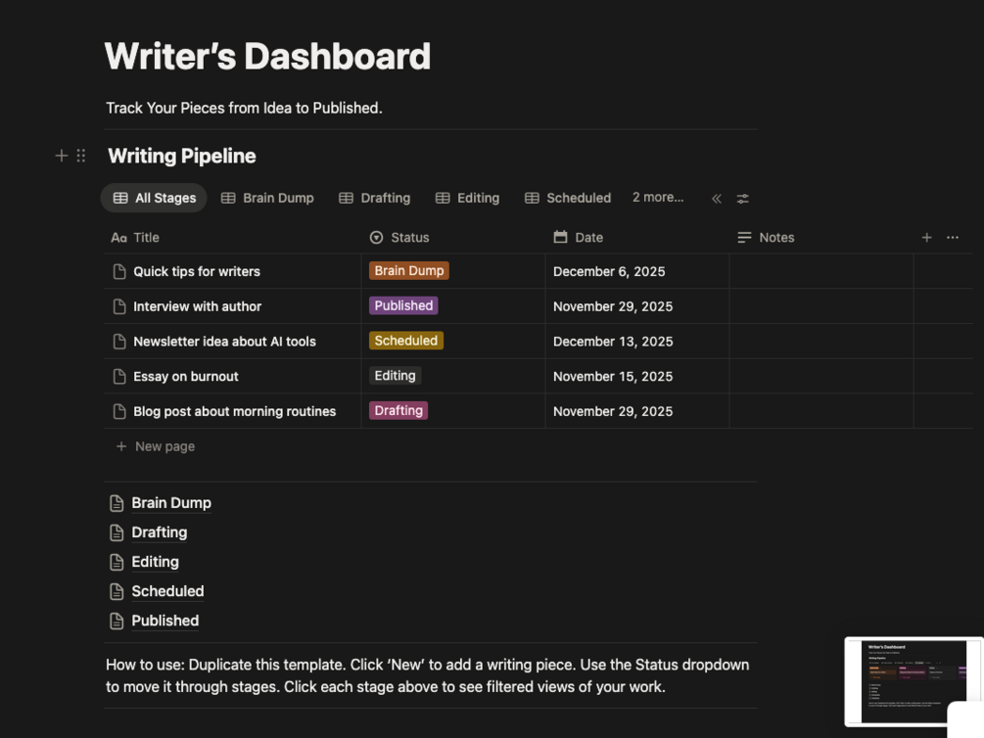The height and width of the screenshot is (738, 984).
Task: Open the Drafting page link
Action: [160, 532]
